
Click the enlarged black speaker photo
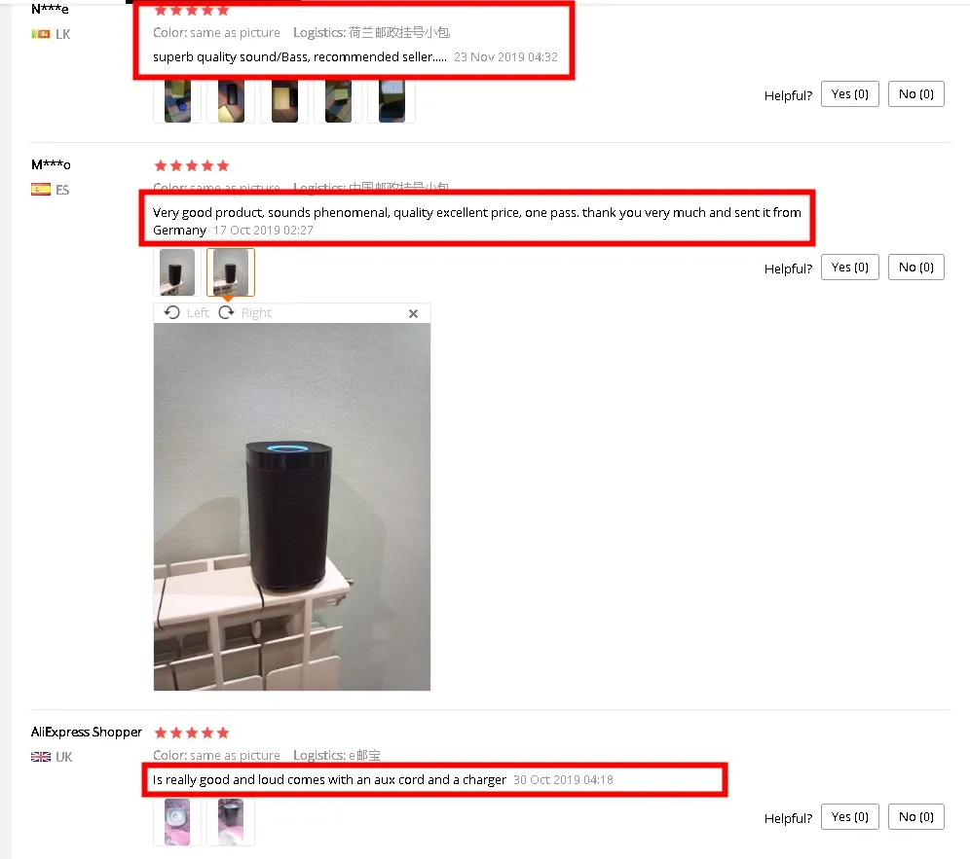pos(292,507)
